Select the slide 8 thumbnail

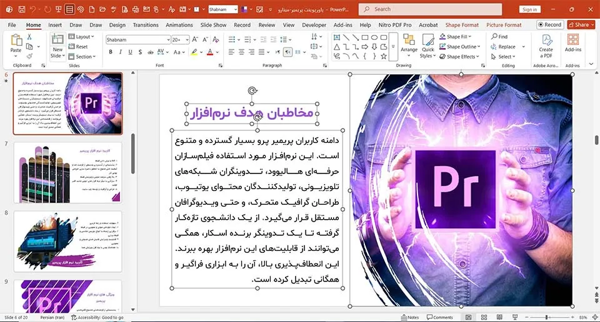tap(67, 241)
